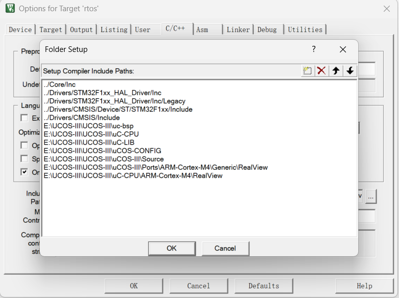This screenshot has width=399, height=298.
Task: Toggle the 'Sp' checkbox
Action: (x=24, y=159)
